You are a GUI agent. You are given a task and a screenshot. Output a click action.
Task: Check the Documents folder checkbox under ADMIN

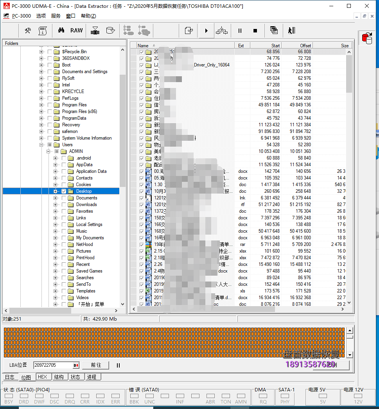pos(64,198)
